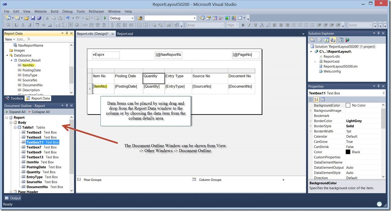Click the Find in Files toolbar icon
Screen dimensions: 391x211
click(x=140, y=18)
